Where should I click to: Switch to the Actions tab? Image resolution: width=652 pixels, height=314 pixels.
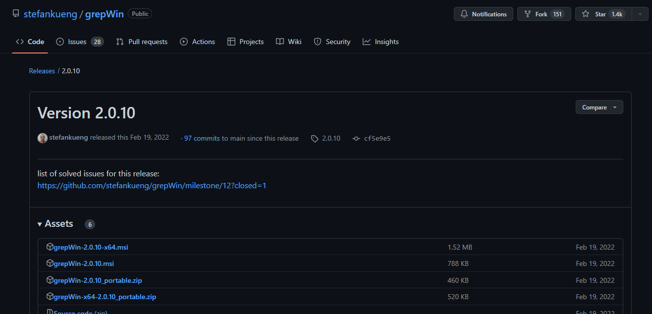[197, 42]
